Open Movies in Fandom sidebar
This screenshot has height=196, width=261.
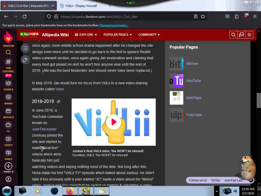point(8,111)
